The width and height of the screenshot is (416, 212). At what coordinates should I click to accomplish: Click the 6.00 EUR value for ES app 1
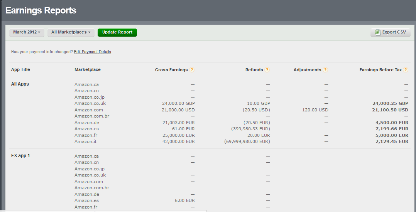click(x=185, y=200)
